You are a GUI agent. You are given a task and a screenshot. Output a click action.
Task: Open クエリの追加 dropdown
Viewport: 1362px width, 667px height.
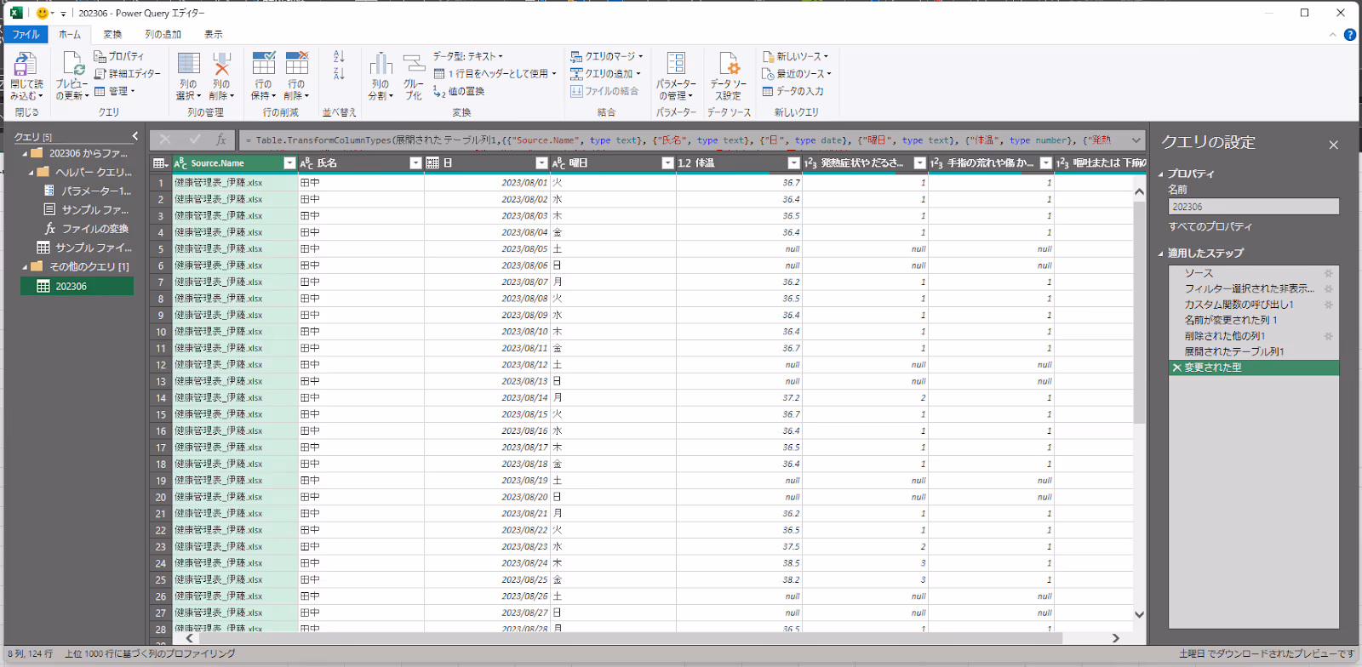(x=605, y=74)
